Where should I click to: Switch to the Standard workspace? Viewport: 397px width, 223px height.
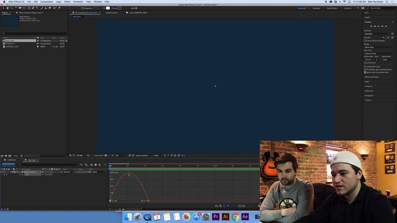click(x=316, y=8)
